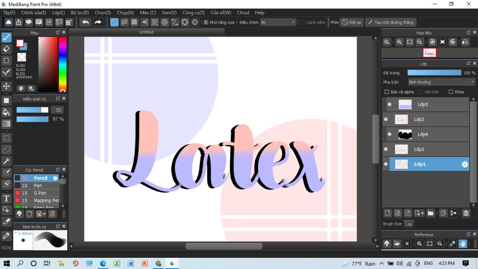This screenshot has width=478, height=269.
Task: Delete layer with trash icon
Action: point(466,213)
